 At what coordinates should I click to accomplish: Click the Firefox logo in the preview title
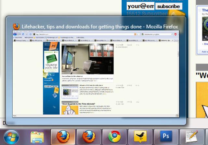coord(16,27)
